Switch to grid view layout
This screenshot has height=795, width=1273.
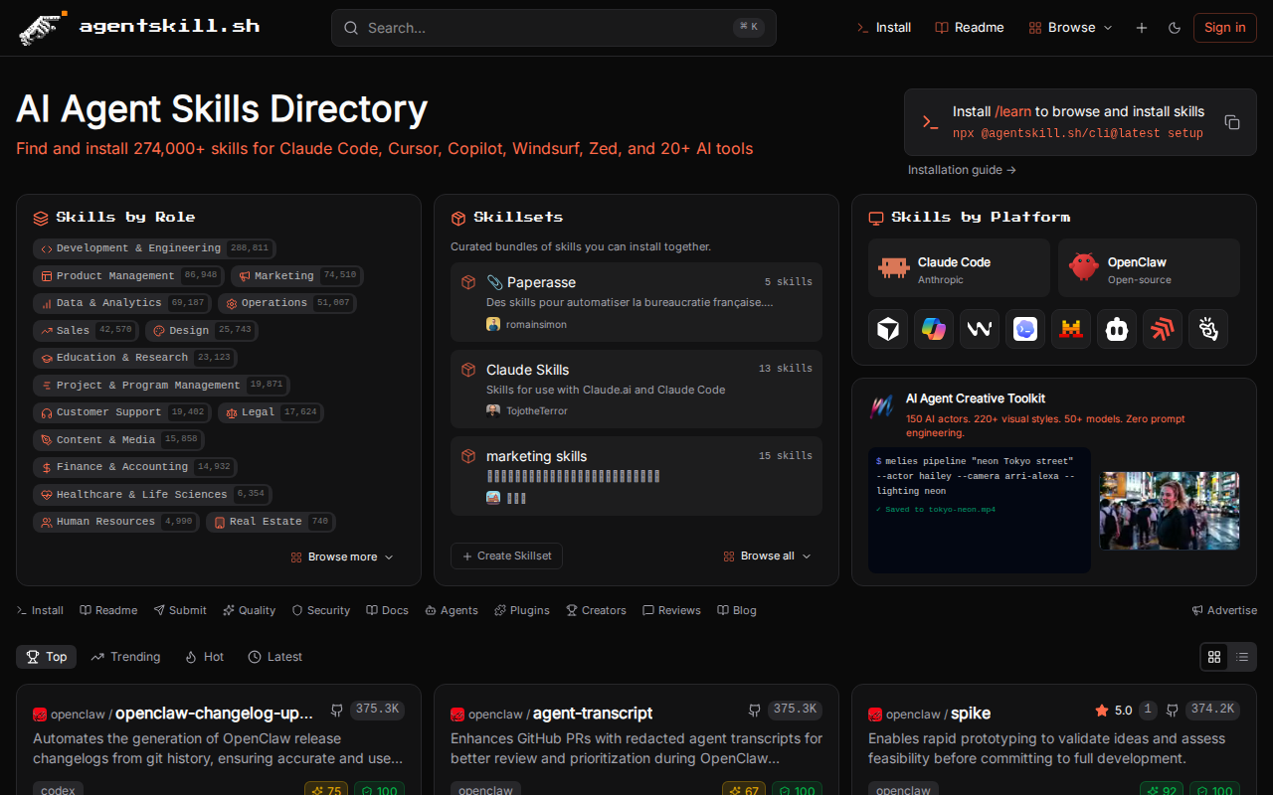(x=1214, y=657)
